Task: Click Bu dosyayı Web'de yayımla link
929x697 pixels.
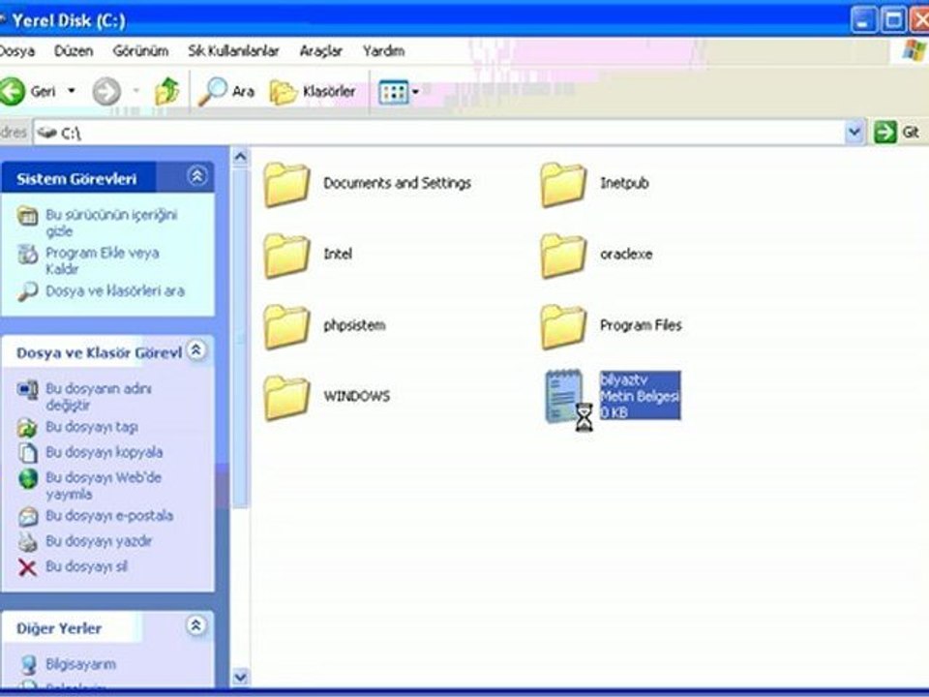Action: pos(104,486)
